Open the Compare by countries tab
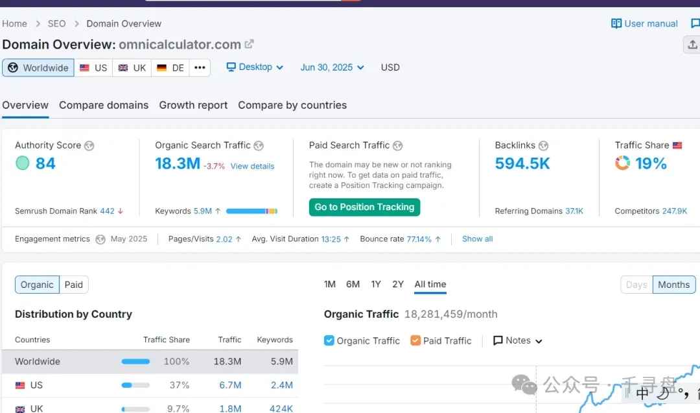The width and height of the screenshot is (700, 413). tap(292, 106)
